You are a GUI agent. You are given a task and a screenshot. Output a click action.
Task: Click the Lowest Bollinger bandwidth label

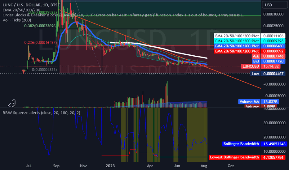[247, 157]
